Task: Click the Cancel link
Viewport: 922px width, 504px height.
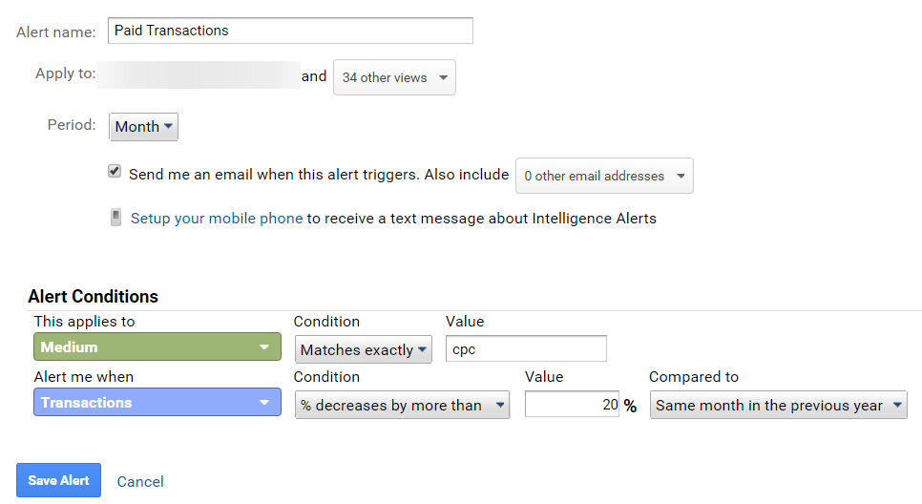Action: click(140, 482)
